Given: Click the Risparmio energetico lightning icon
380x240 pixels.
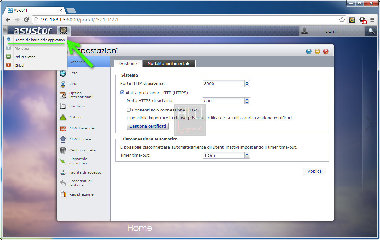Looking at the screenshot, I should (x=63, y=161).
